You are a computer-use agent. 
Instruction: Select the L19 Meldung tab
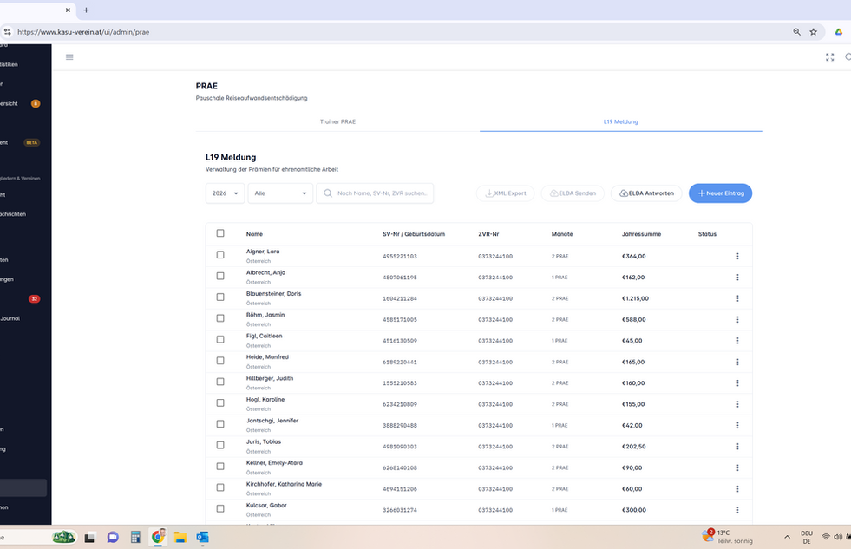click(621, 121)
